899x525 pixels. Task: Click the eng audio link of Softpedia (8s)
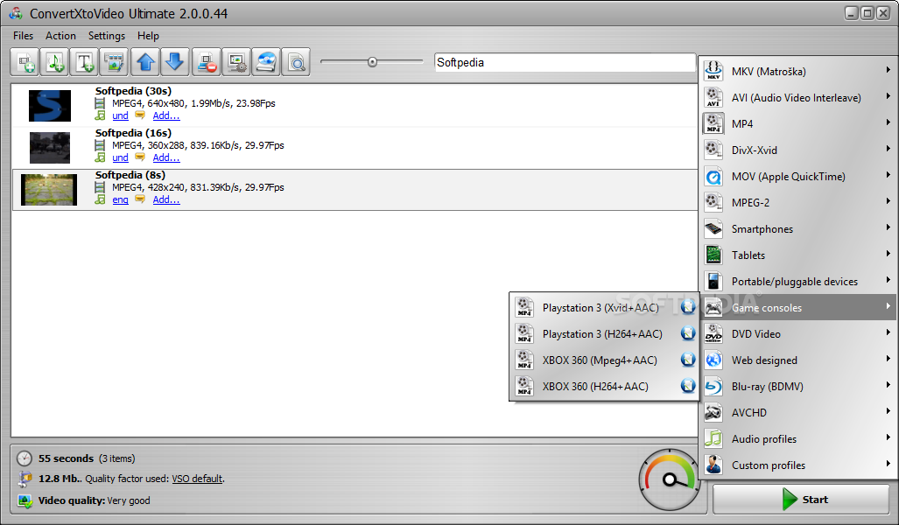[121, 199]
